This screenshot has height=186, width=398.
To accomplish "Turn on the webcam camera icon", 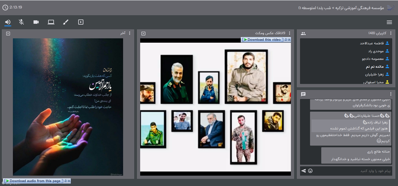I will click(36, 22).
